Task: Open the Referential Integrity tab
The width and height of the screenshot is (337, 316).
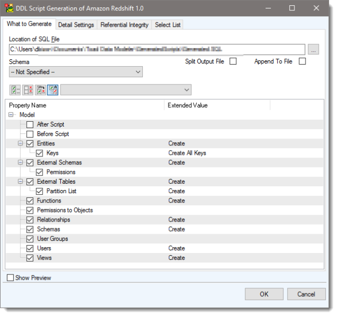Action: (124, 25)
